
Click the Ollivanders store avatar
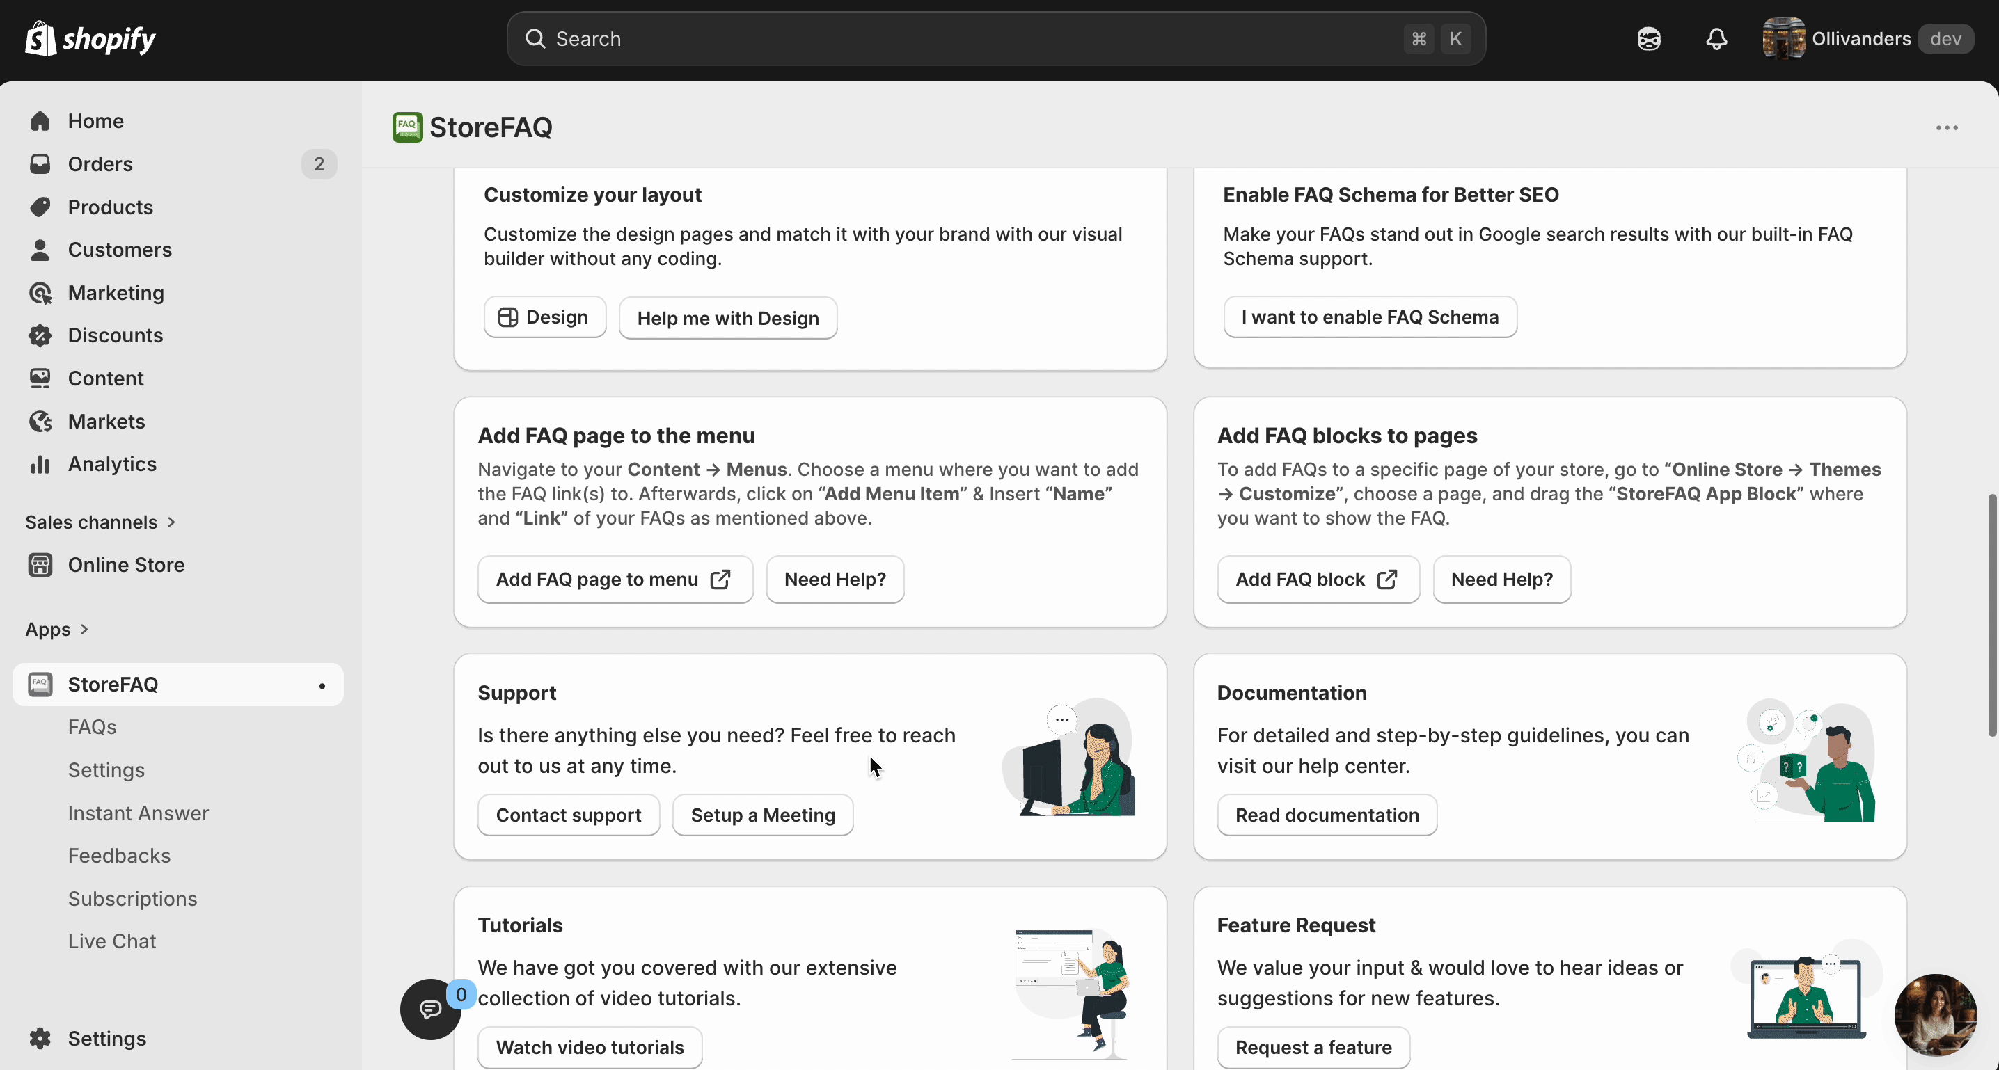pyautogui.click(x=1783, y=39)
